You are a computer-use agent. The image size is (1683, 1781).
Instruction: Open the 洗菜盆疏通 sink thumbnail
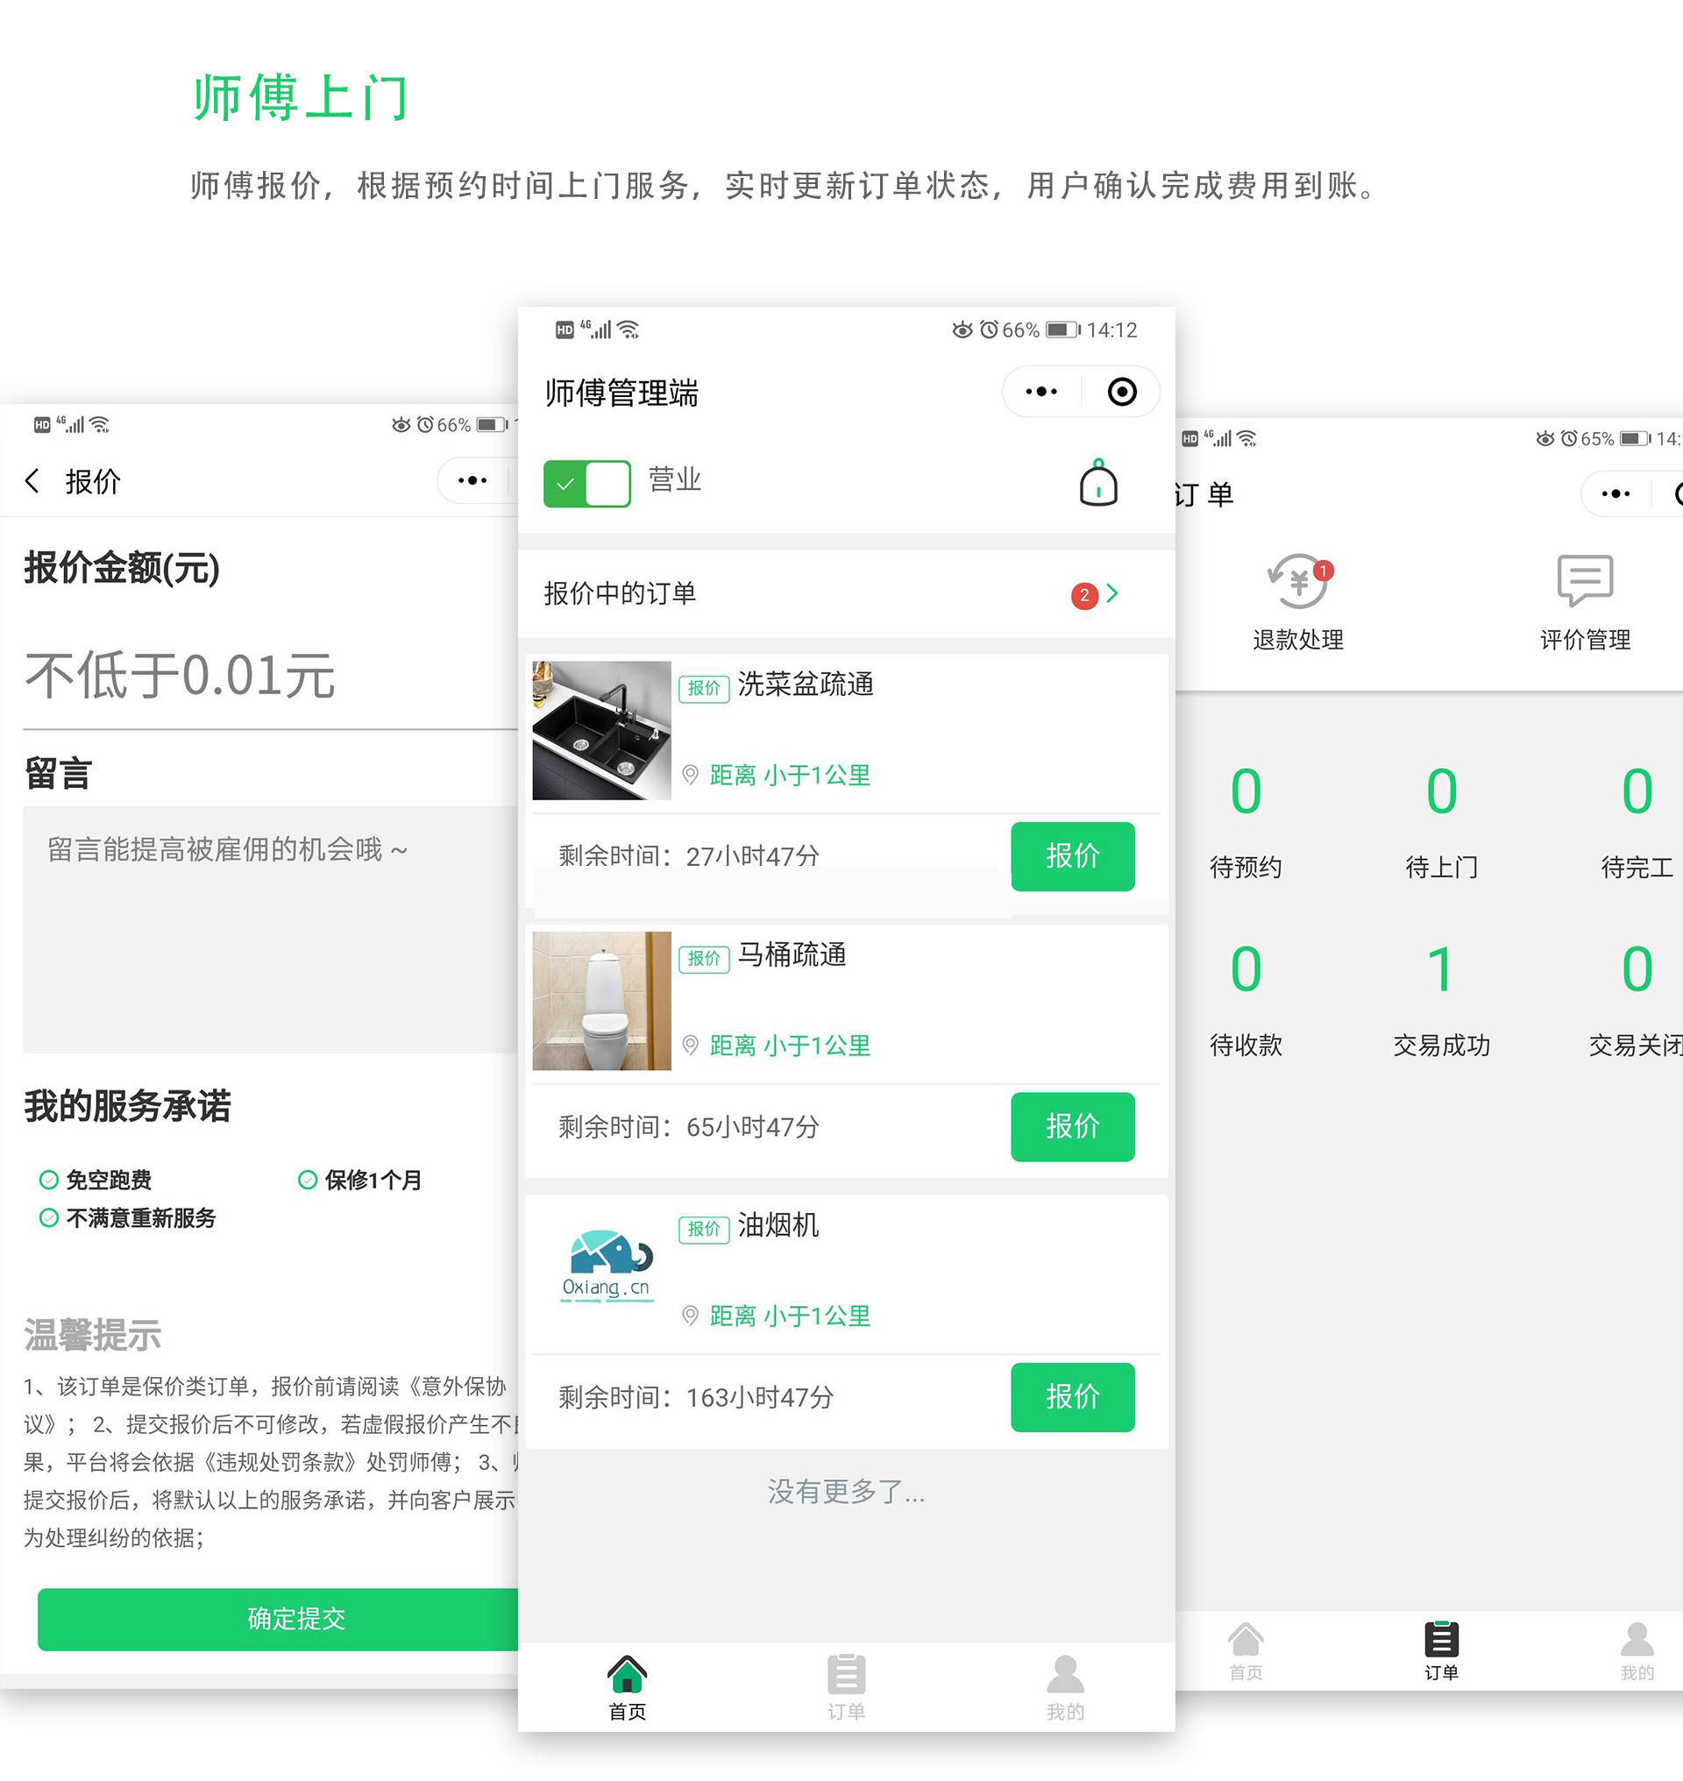coord(601,730)
